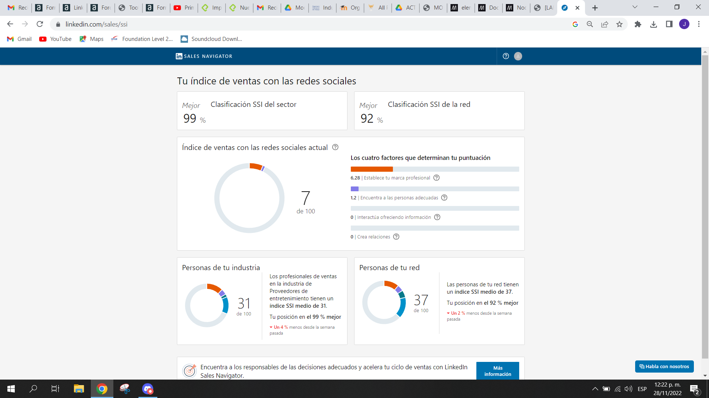Click the target icon beside Sales Navigator promo

pyautogui.click(x=189, y=370)
